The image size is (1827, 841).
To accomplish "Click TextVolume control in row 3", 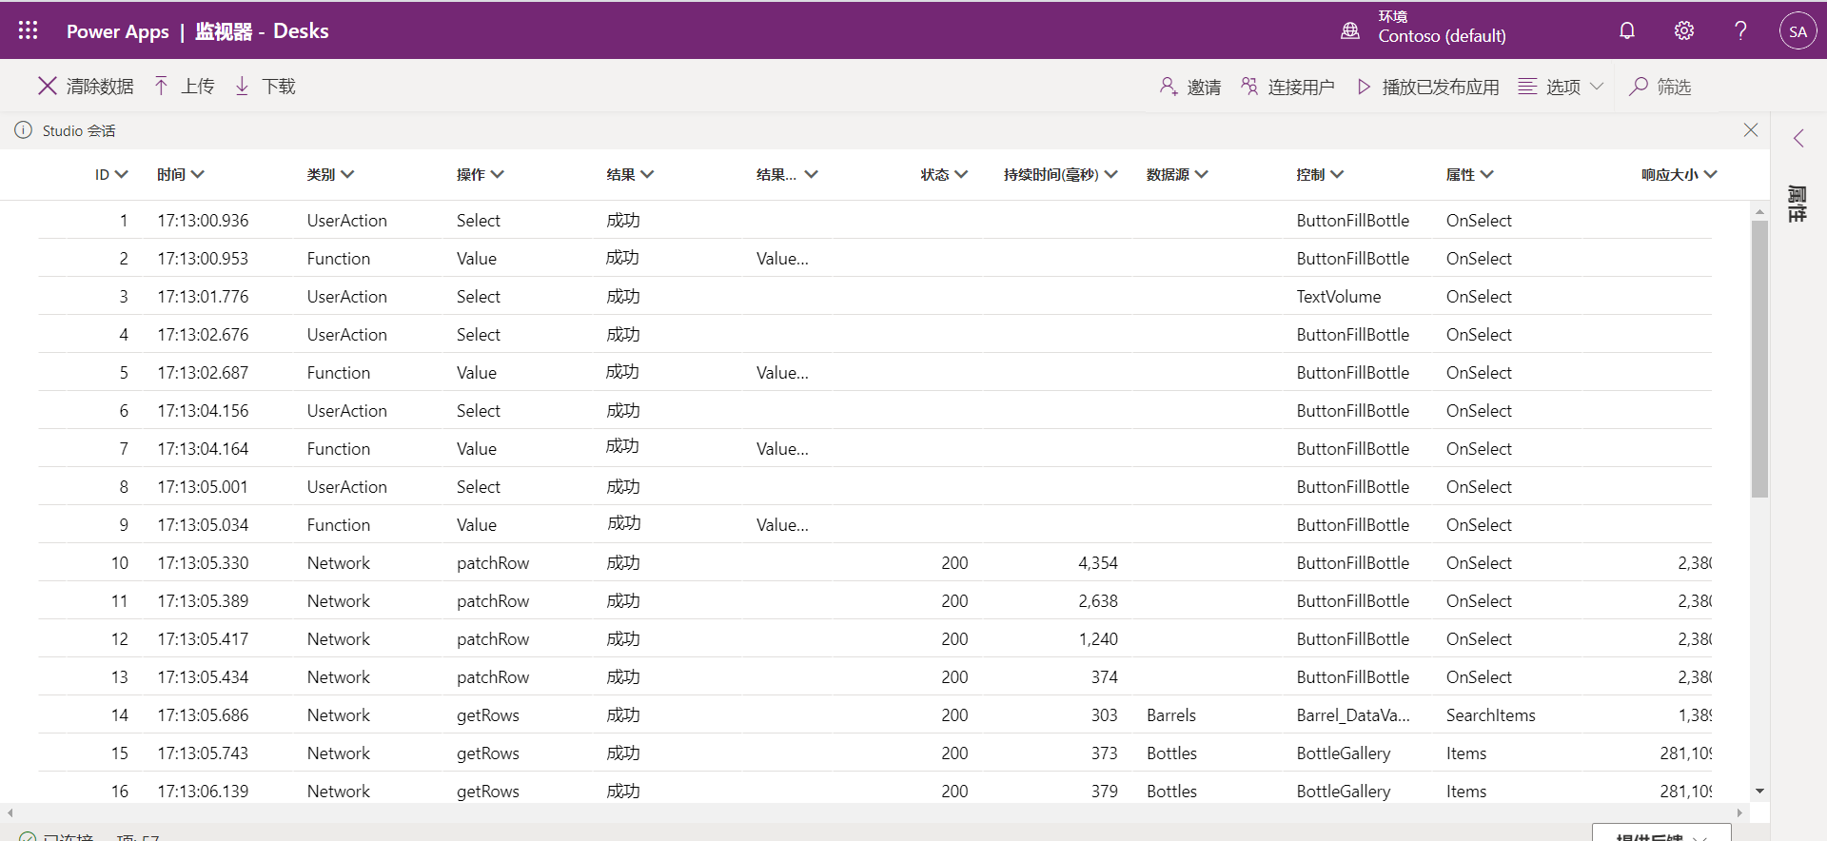I will [1338, 297].
